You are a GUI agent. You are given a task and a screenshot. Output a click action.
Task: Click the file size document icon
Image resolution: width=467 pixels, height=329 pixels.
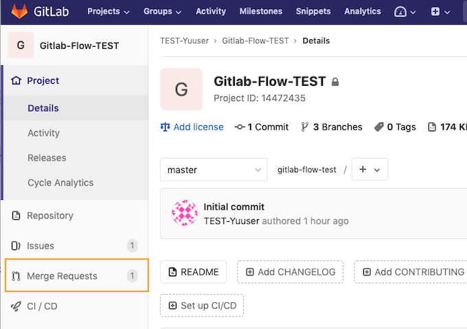coord(432,127)
